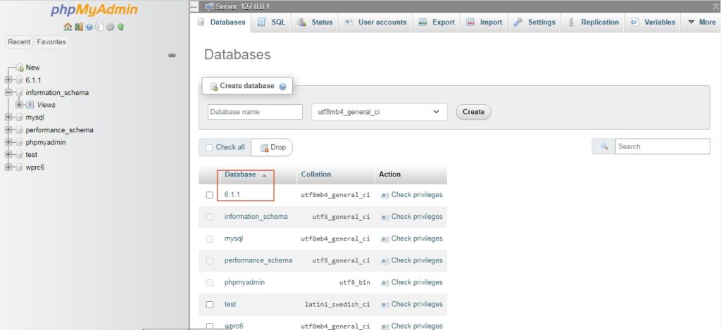Click the privileges icon in the mysql row
The image size is (721, 330).
(385, 239)
